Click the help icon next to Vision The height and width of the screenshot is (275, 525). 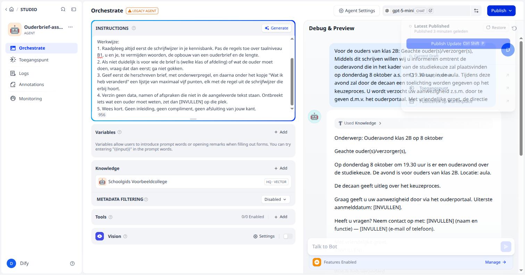click(x=125, y=237)
